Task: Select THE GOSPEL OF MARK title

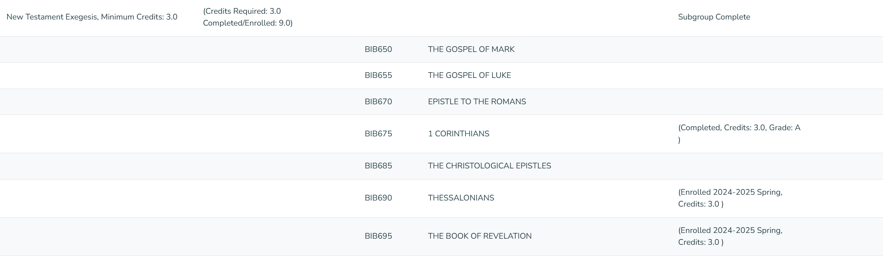Action: click(471, 49)
